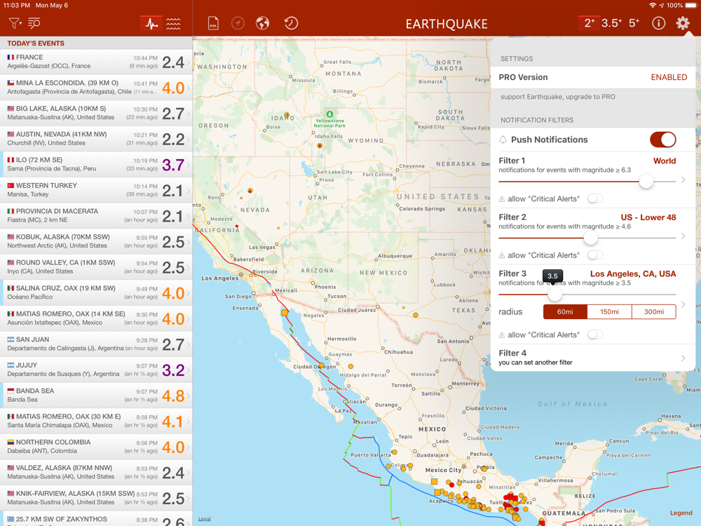Adjust Filter 1 magnitude slider handle

[646, 182]
